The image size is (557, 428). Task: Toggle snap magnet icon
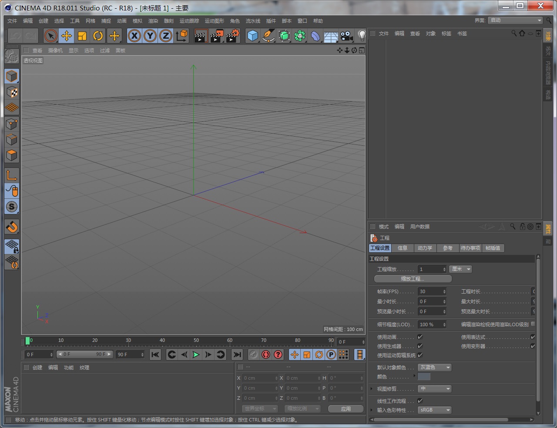pyautogui.click(x=12, y=227)
